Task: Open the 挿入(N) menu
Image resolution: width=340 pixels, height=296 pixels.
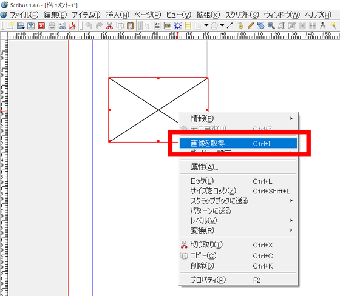Action: (117, 15)
